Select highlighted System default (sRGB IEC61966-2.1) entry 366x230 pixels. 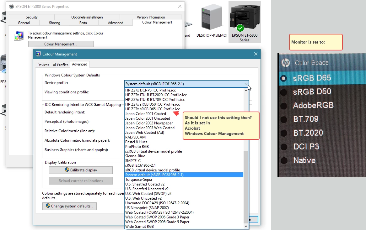pyautogui.click(x=184, y=175)
